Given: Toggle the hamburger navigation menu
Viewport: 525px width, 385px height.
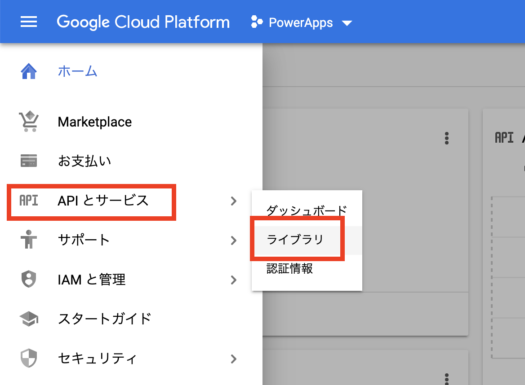Looking at the screenshot, I should (29, 22).
